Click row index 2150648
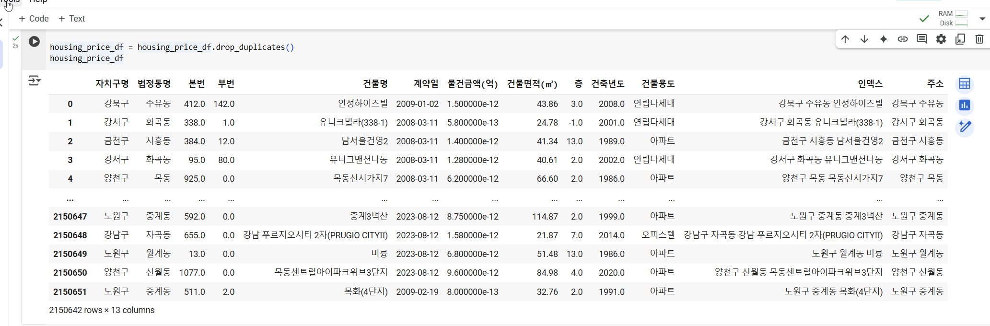The width and height of the screenshot is (990, 326). (70, 235)
